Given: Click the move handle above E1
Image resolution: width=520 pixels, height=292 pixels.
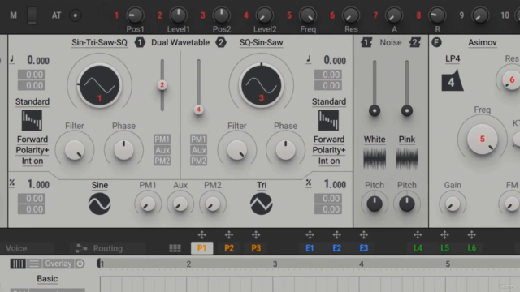Looking at the screenshot, I should pyautogui.click(x=310, y=235).
